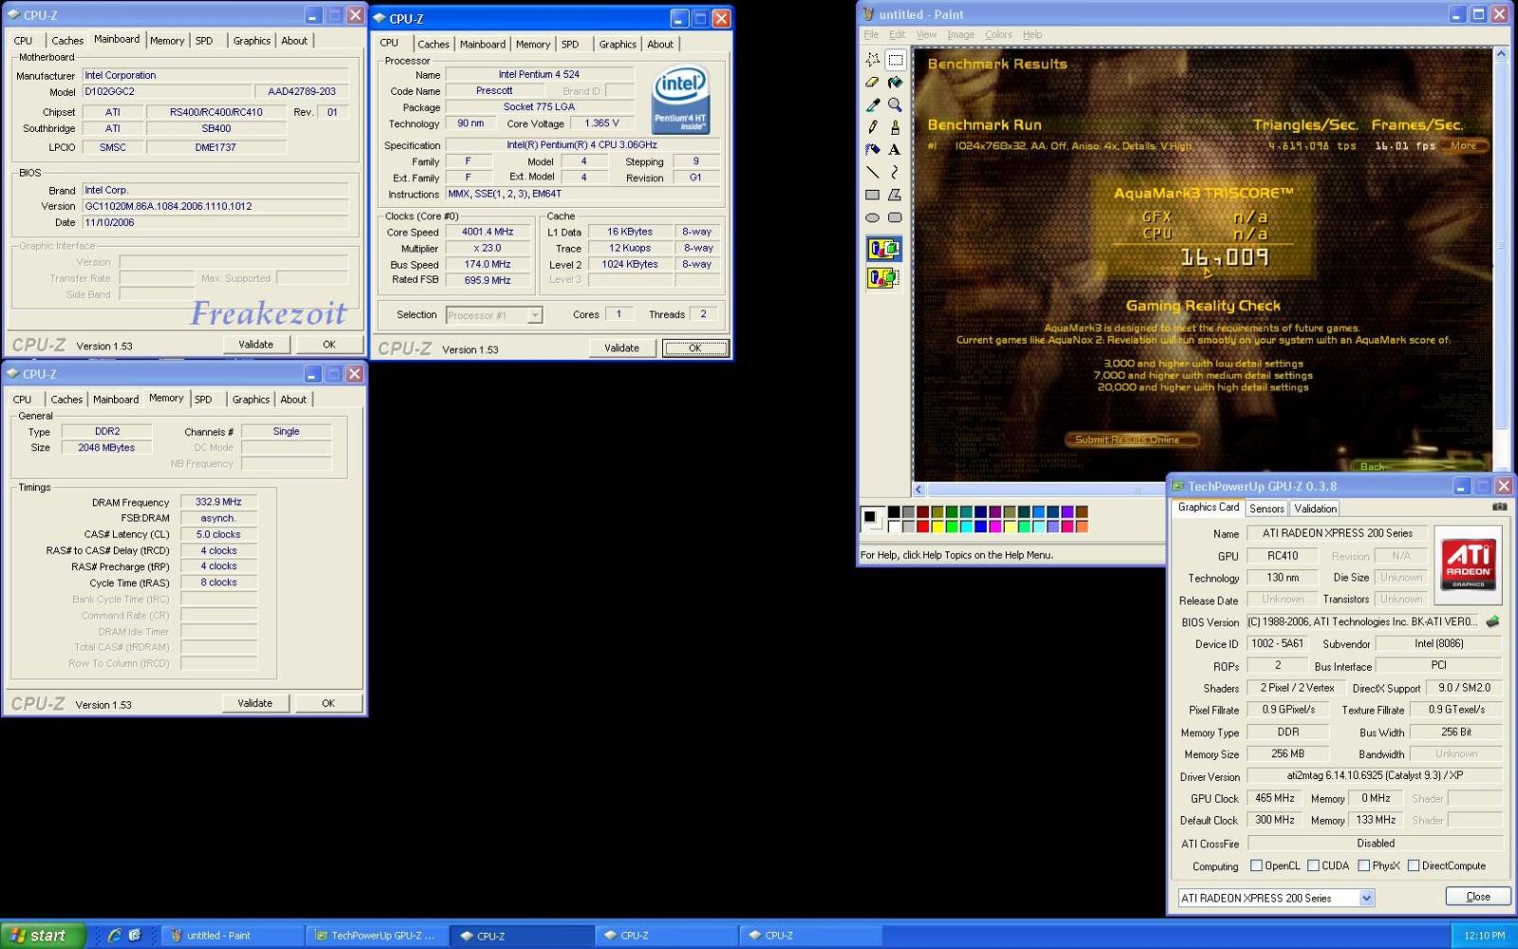Viewport: 1518px width, 949px height.
Task: Click OK in the CPU-Z processor window
Action: pos(695,348)
